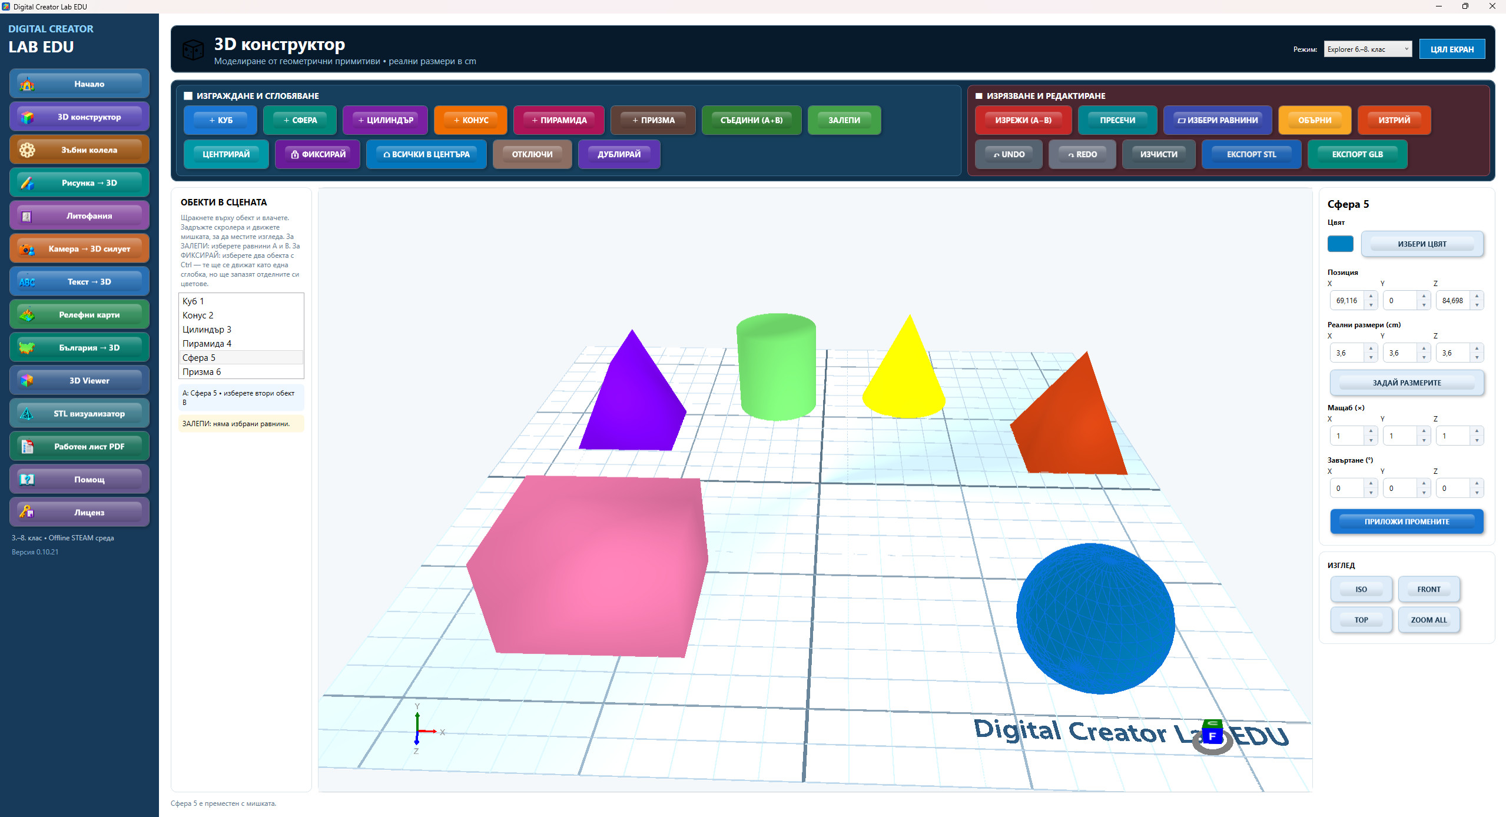Click the Помощ question-mark icon

(27, 480)
